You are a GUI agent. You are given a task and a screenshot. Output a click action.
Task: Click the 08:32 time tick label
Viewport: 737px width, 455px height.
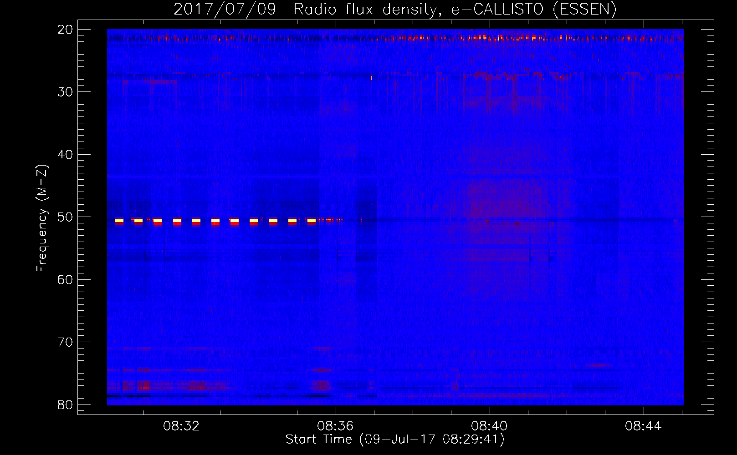[x=181, y=426]
